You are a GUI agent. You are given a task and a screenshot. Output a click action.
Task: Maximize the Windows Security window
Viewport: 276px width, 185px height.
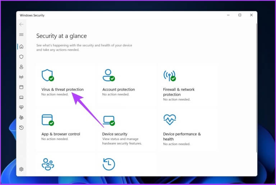pyautogui.click(x=240, y=15)
